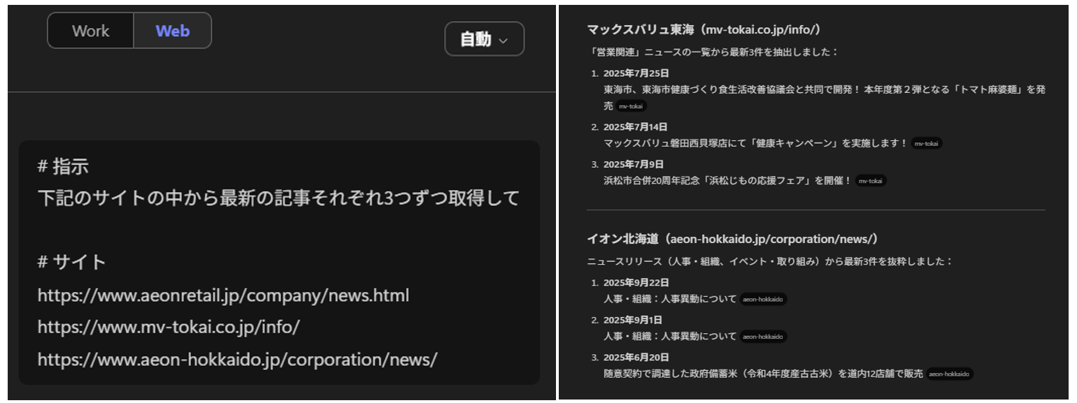Click the ニュースリリース summary line
Image resolution: width=1077 pixels, height=403 pixels.
(769, 261)
